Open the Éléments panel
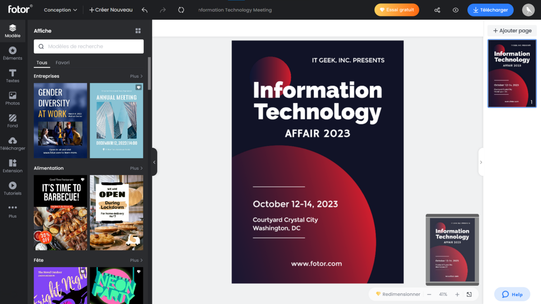Image resolution: width=541 pixels, height=304 pixels. [x=13, y=54]
